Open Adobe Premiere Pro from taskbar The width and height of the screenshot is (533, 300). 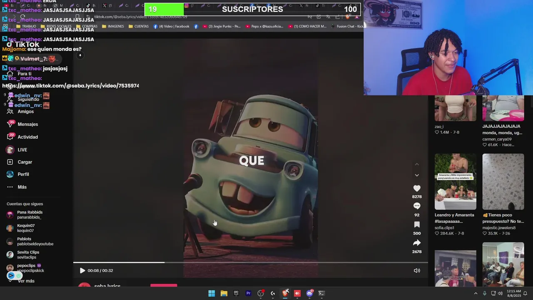pyautogui.click(x=248, y=293)
